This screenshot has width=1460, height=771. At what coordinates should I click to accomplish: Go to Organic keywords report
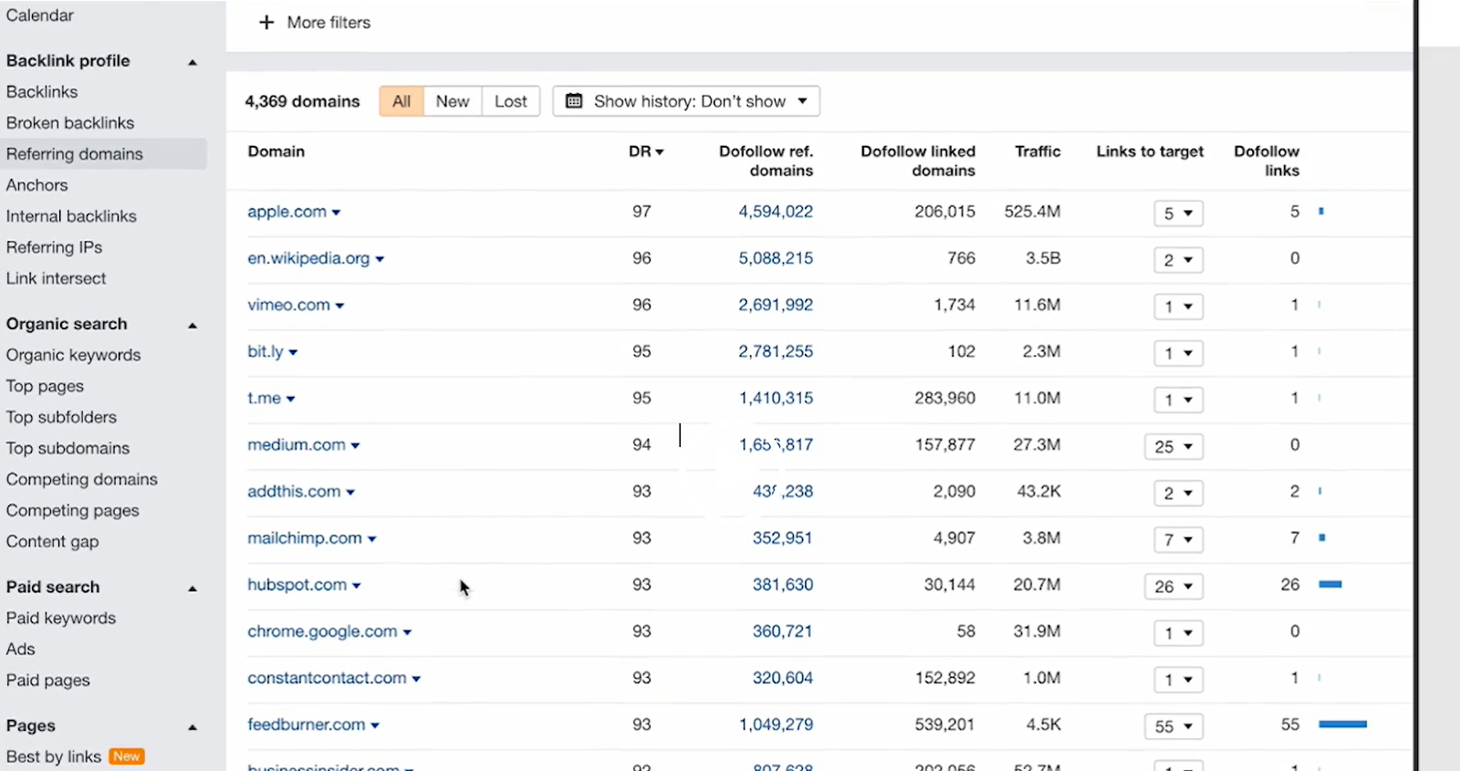74,355
